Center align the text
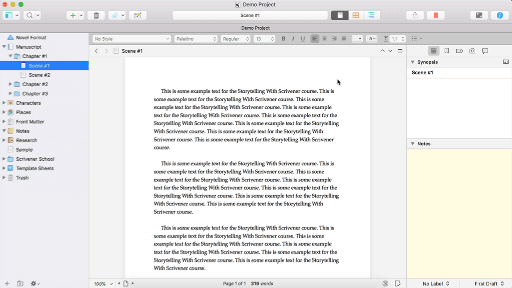The width and height of the screenshot is (512, 288). [324, 39]
